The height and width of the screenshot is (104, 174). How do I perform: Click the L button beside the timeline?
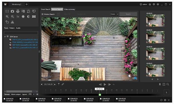[166, 92]
